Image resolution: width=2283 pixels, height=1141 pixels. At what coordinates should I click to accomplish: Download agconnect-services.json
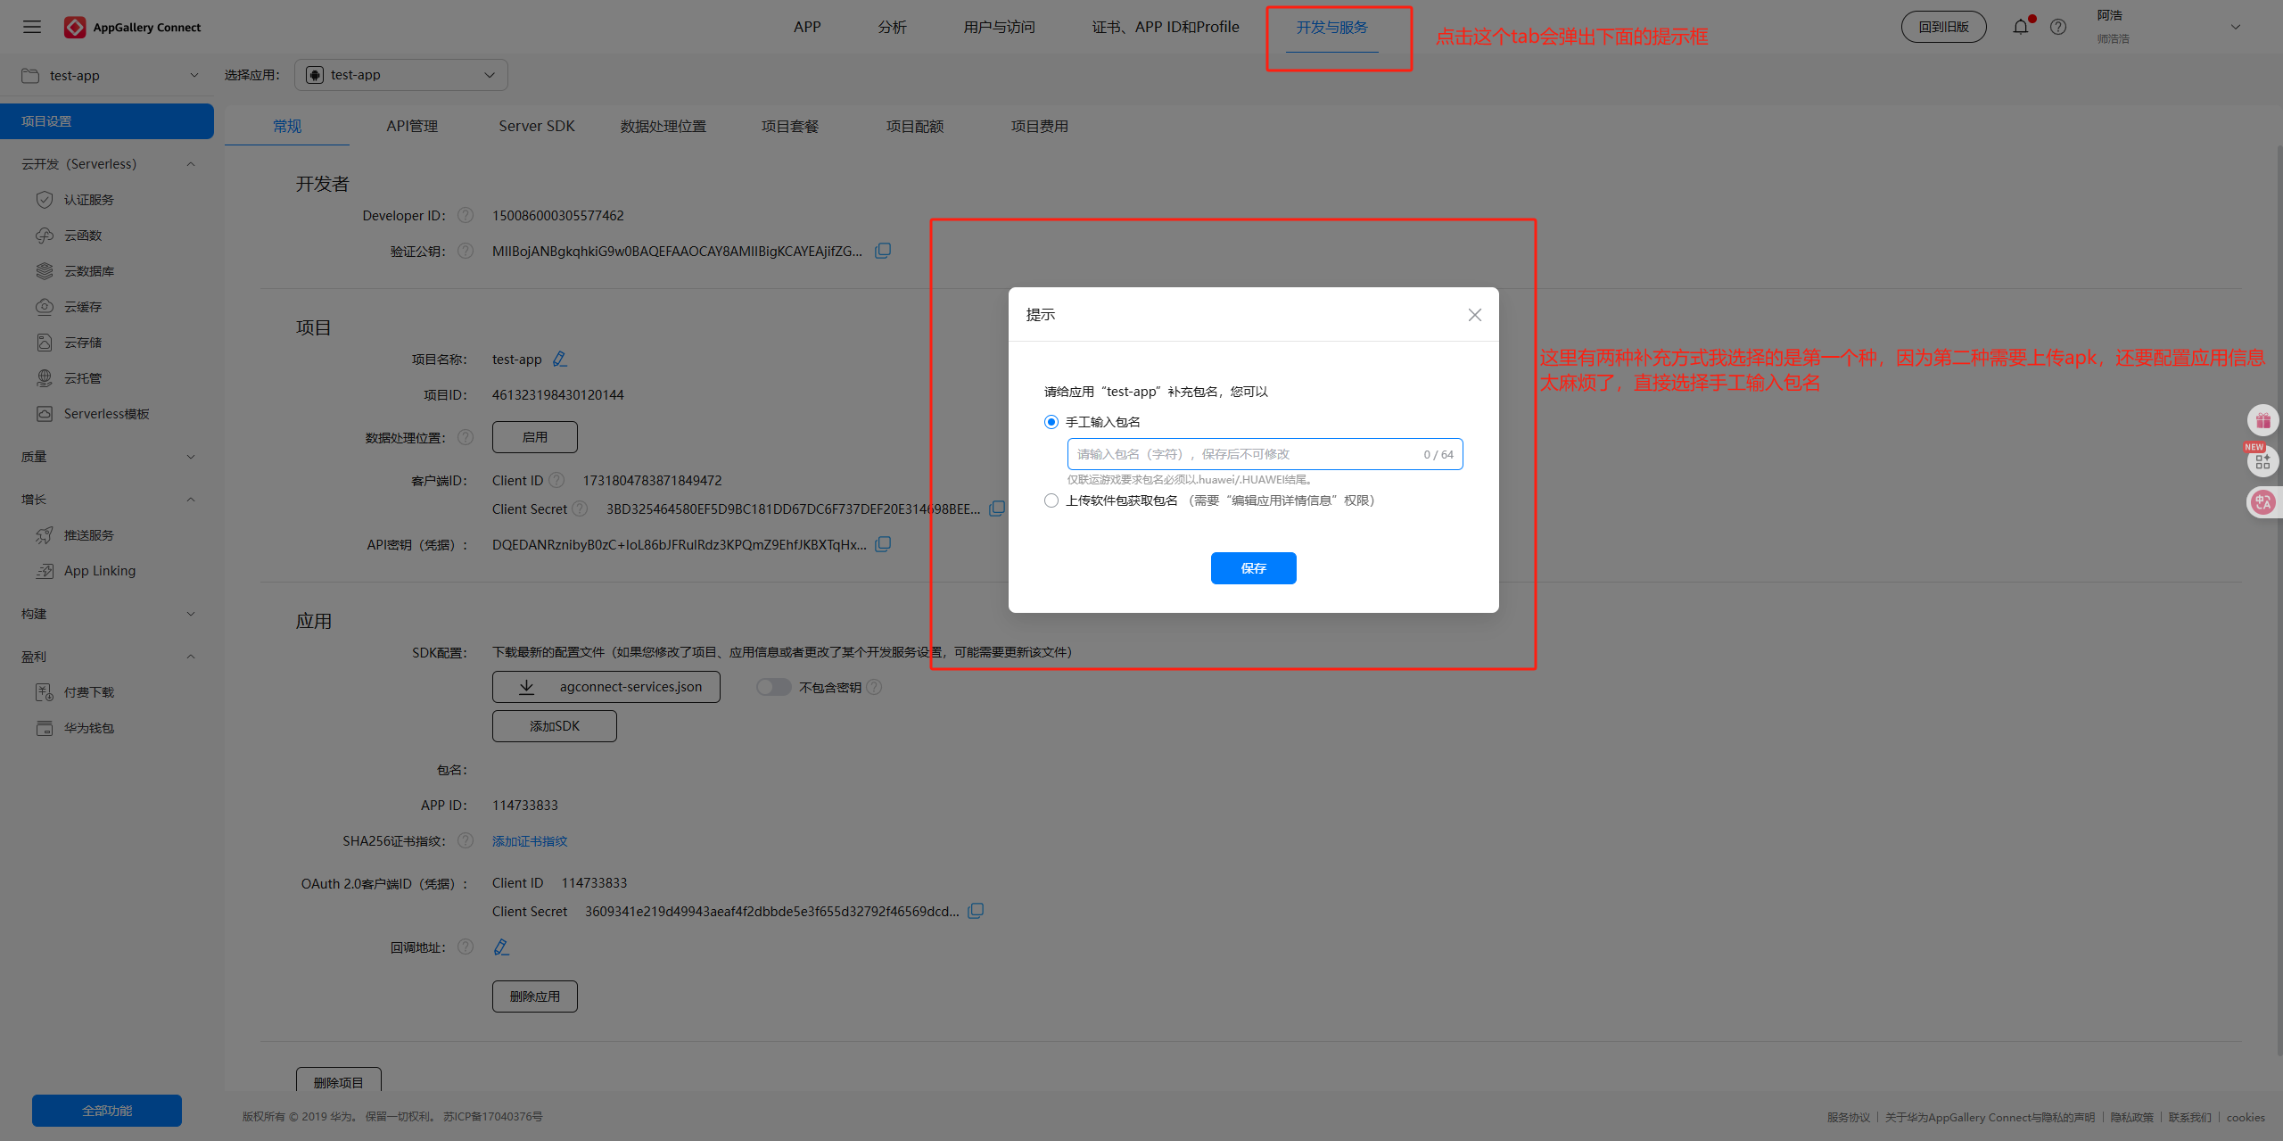pos(606,687)
